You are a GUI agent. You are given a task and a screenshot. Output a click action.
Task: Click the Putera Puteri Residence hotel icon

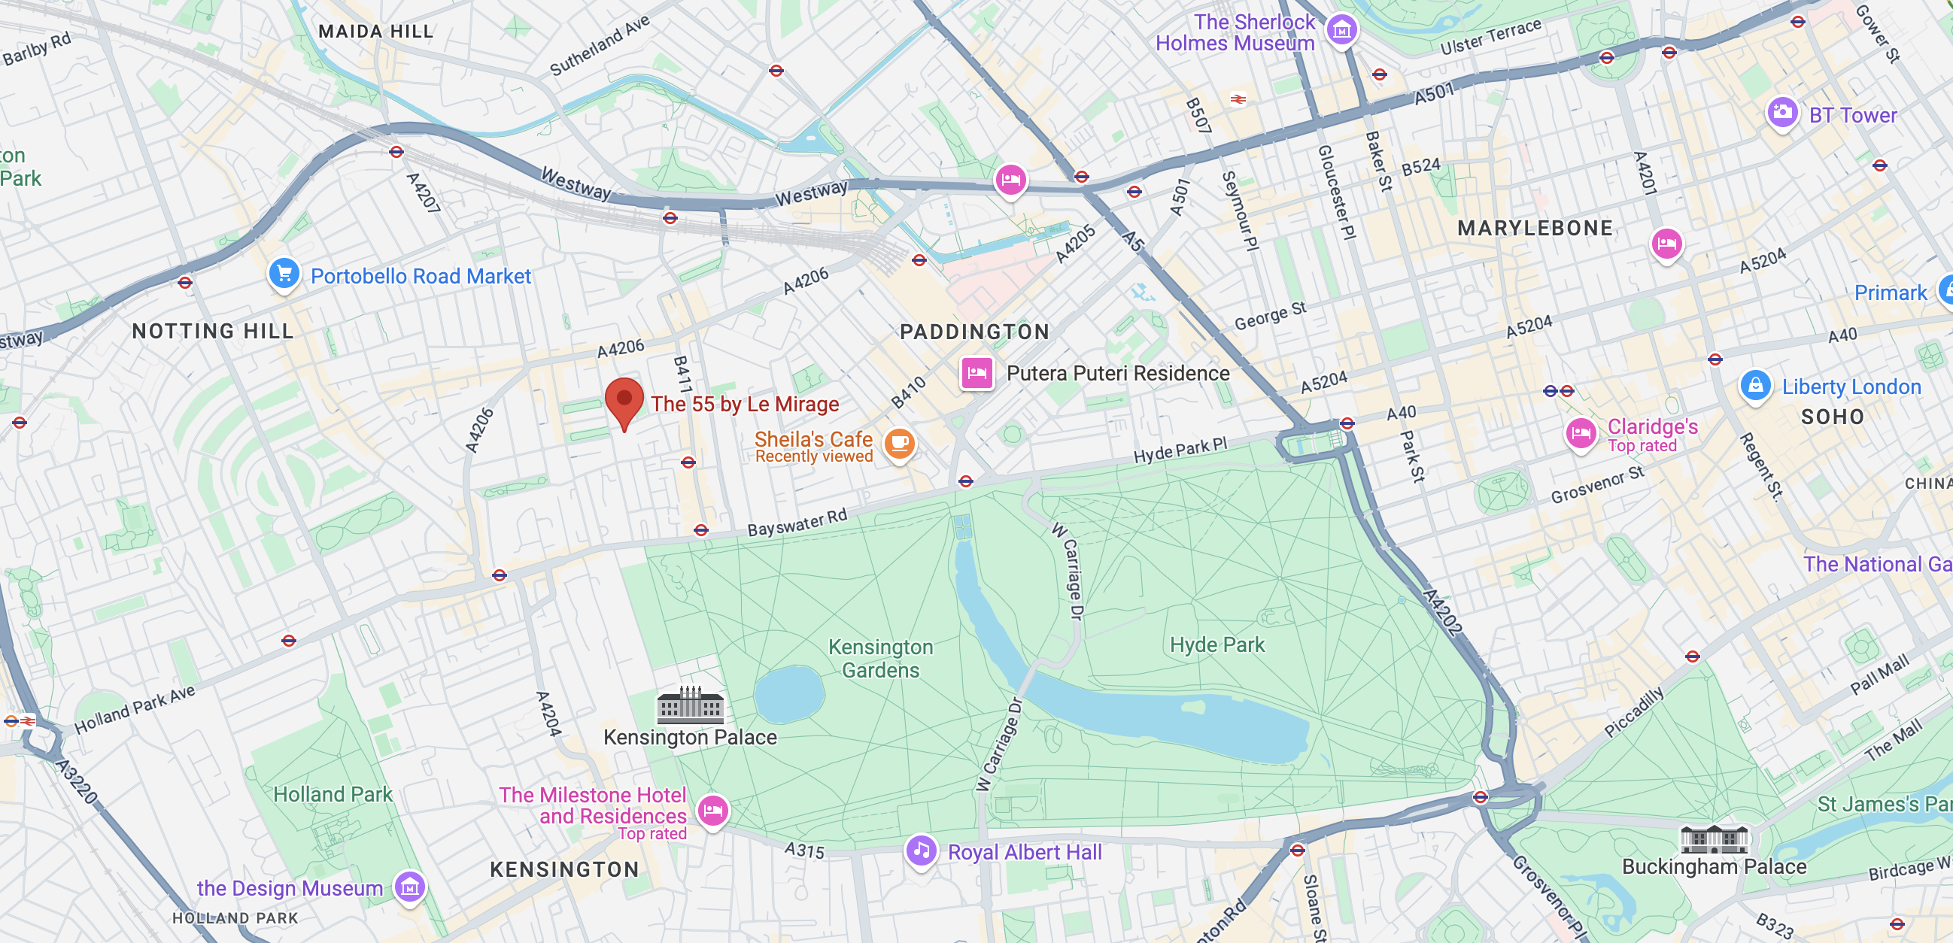[977, 373]
